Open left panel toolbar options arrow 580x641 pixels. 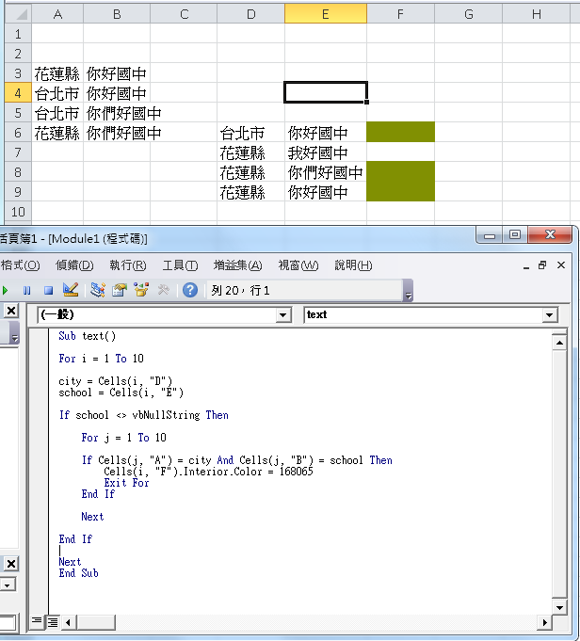(15, 333)
